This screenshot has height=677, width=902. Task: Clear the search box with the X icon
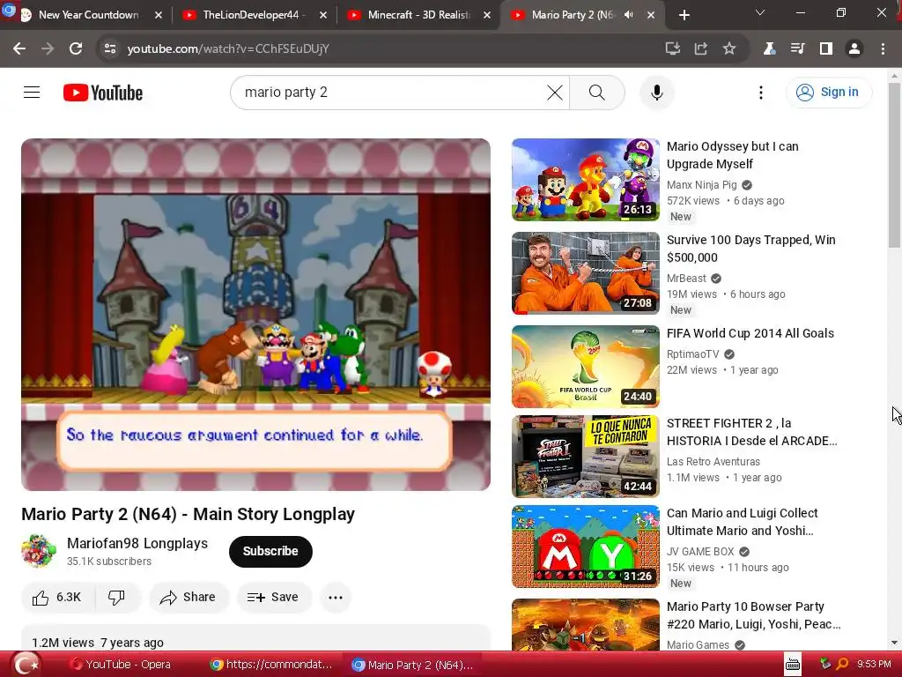tap(555, 92)
